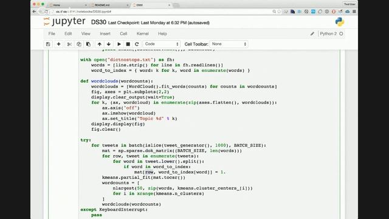Open the Help menu
Image resolution: width=389 pixels, height=219 pixels.
tap(162, 34)
